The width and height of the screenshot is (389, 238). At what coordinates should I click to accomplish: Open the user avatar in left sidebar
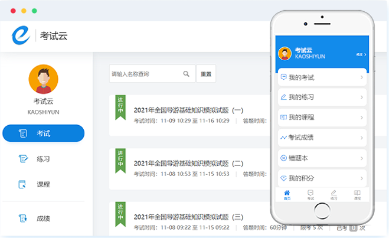43,79
